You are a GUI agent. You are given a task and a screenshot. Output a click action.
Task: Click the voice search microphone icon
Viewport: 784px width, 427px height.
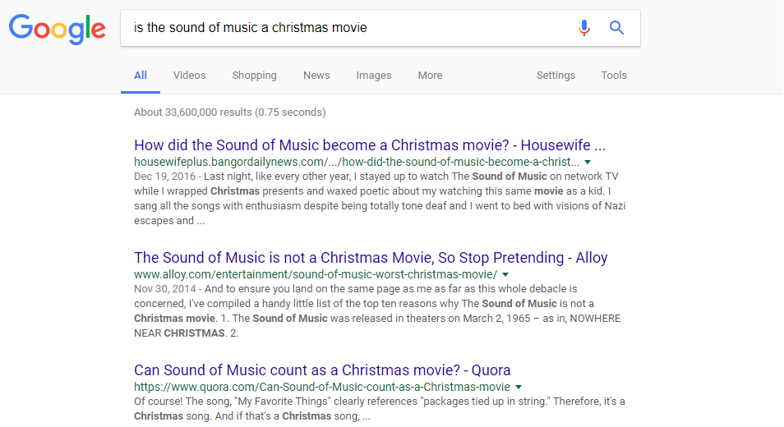tap(584, 27)
